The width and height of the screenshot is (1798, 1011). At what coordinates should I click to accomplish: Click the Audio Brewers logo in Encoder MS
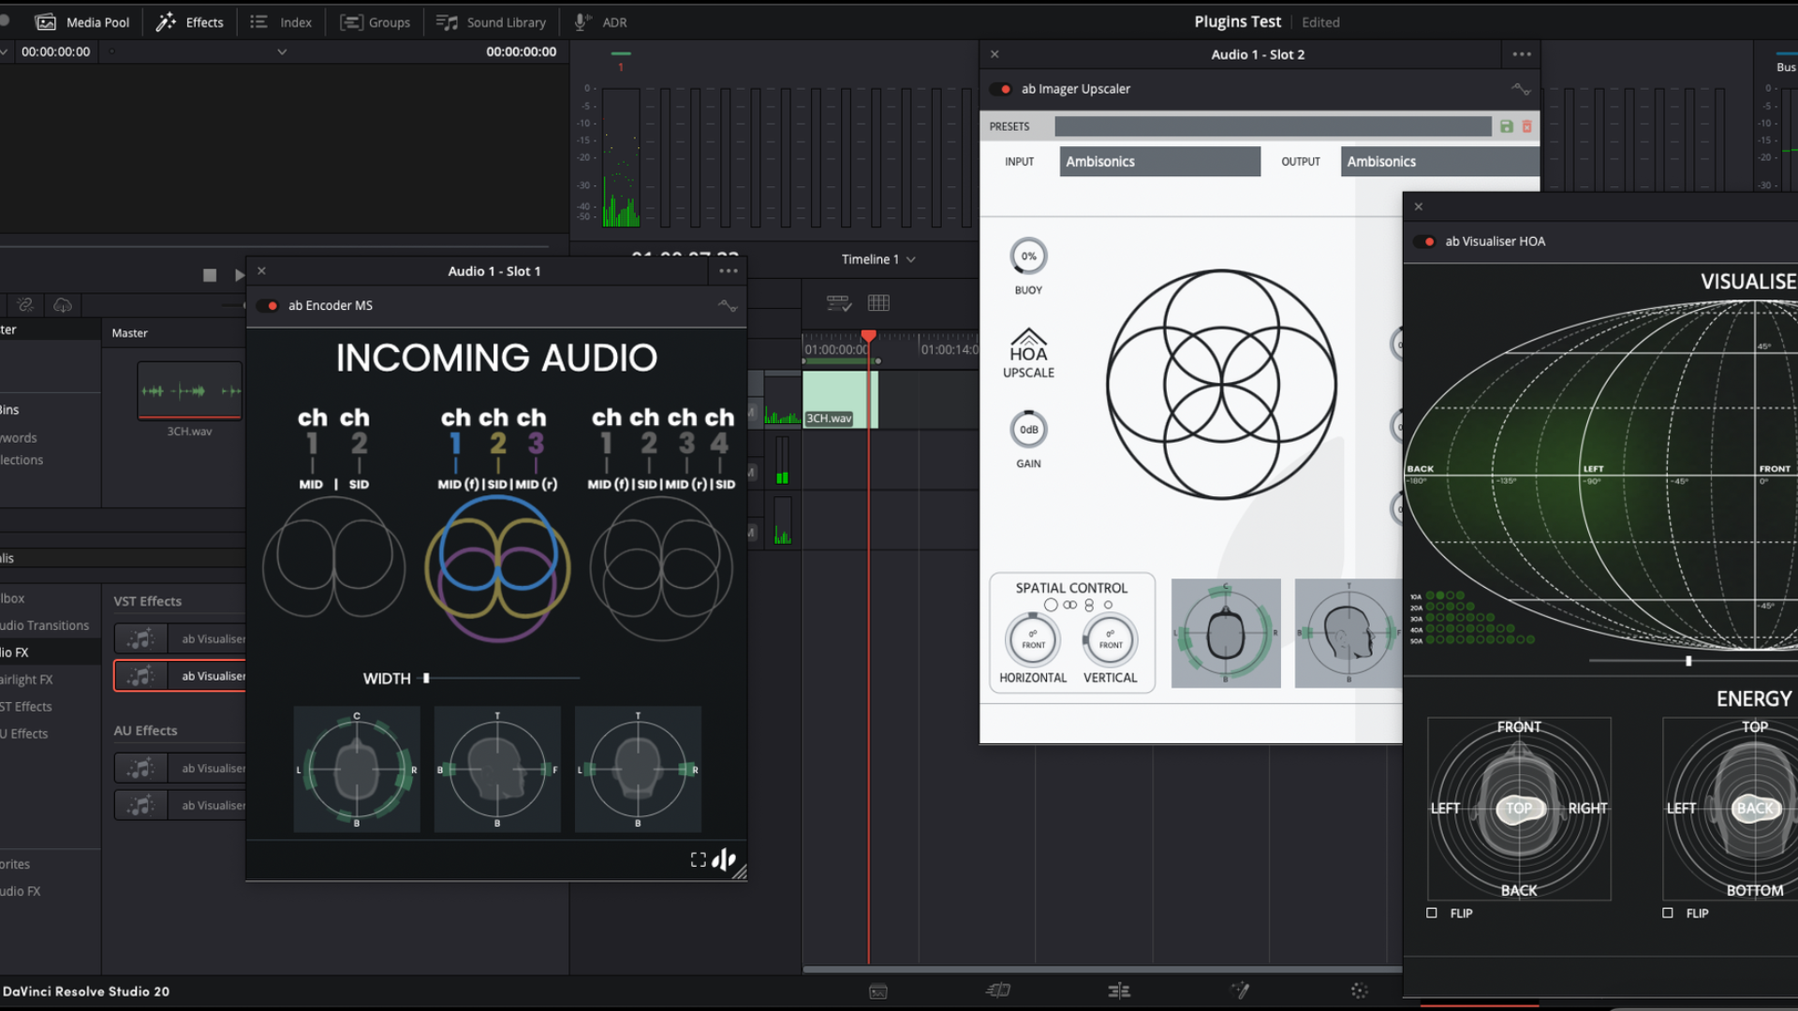point(724,859)
